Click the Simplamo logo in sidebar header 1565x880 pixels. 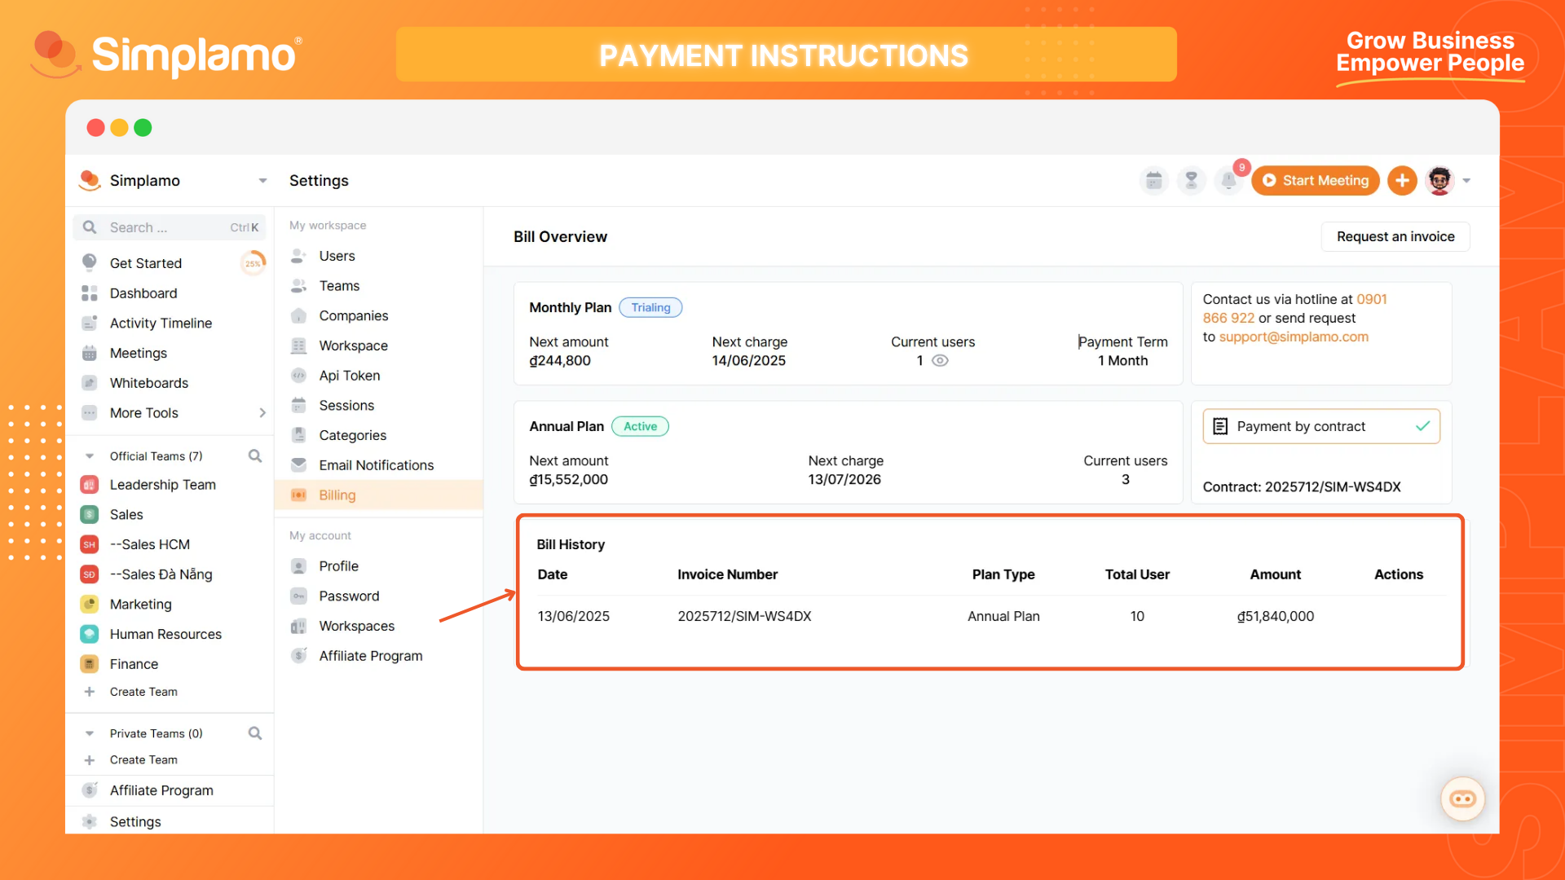tap(89, 181)
